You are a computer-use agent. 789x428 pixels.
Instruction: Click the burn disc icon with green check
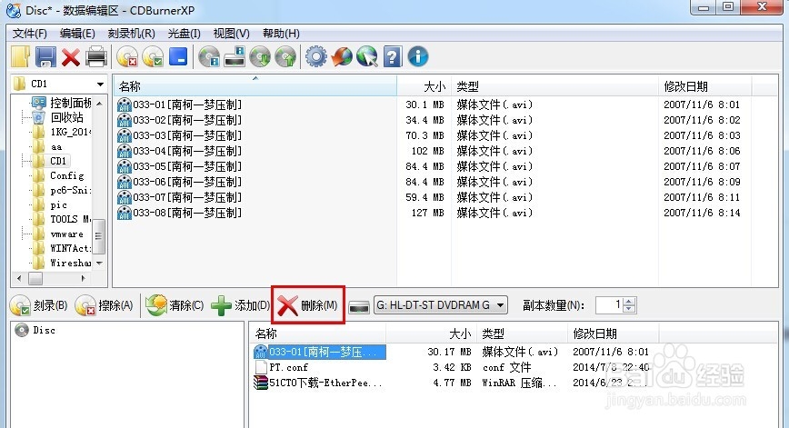[153, 57]
